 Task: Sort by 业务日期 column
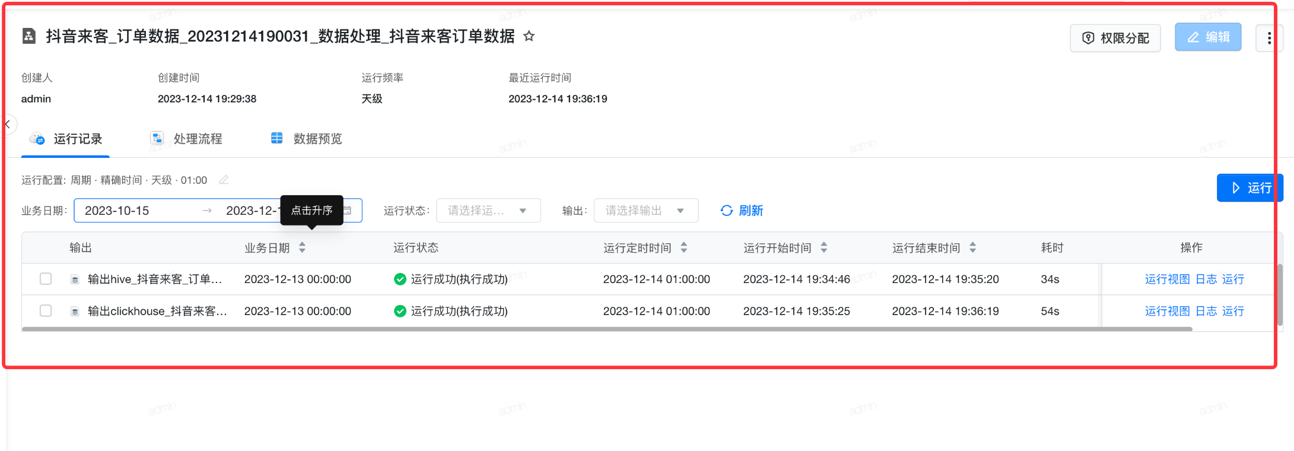[x=302, y=247]
